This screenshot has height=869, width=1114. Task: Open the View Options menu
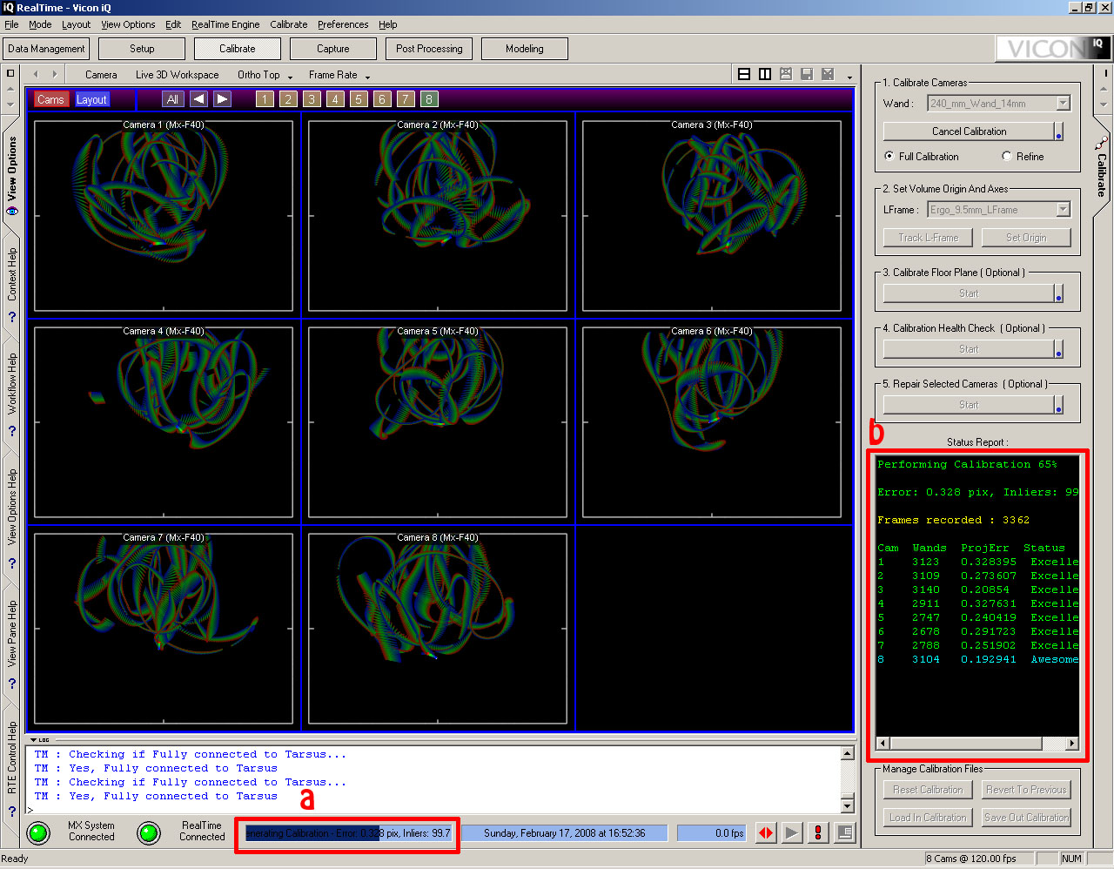tap(128, 24)
